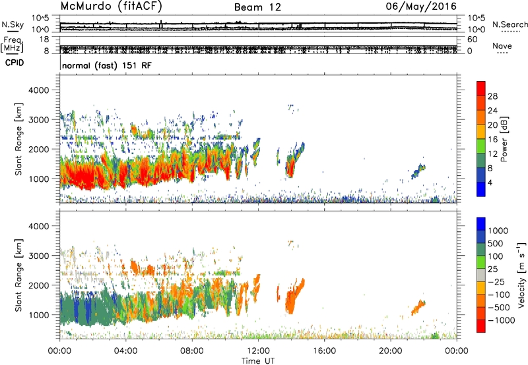Image resolution: width=528 pixels, height=365 pixels.
Task: Click the "04:00" time tick label
Action: [x=125, y=351]
